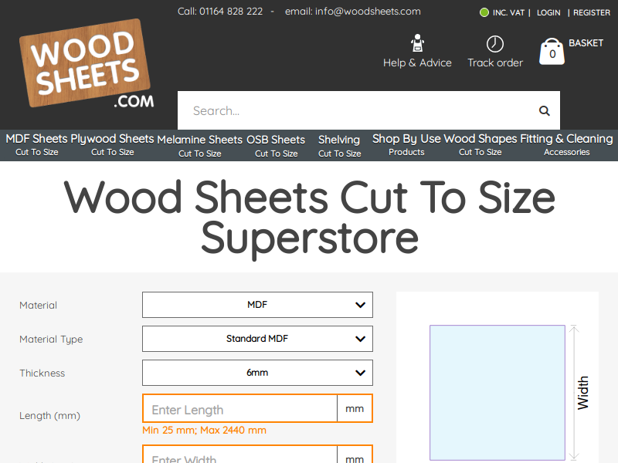The width and height of the screenshot is (618, 463).
Task: Toggle the green INC. VAT indicator
Action: tap(484, 12)
